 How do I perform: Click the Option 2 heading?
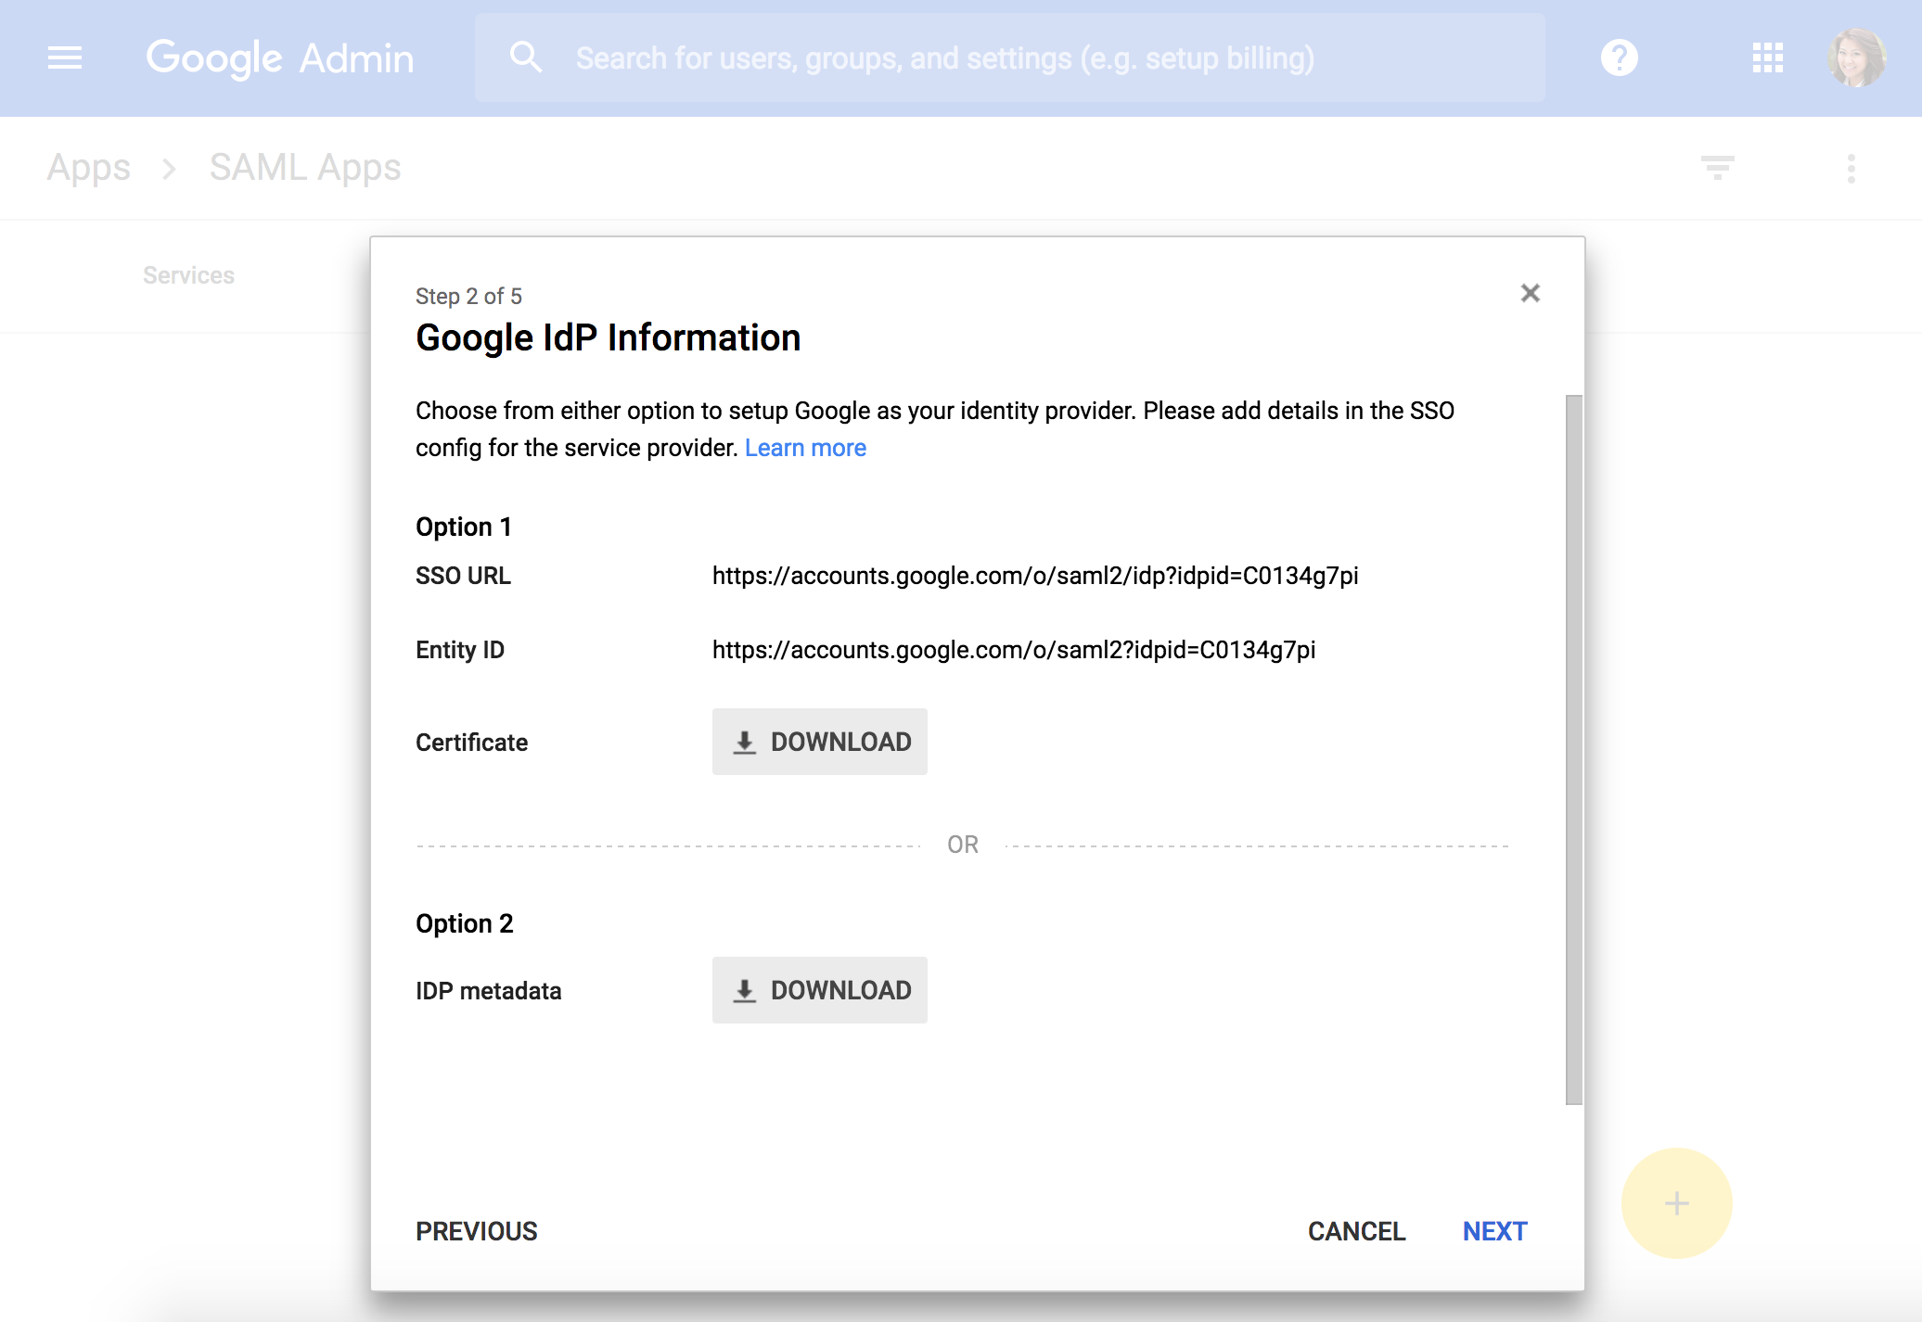pyautogui.click(x=465, y=923)
